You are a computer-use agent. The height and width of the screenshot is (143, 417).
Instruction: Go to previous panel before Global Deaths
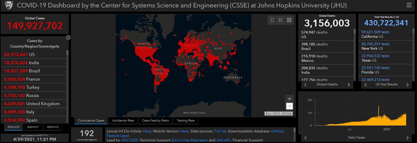pos(305,85)
